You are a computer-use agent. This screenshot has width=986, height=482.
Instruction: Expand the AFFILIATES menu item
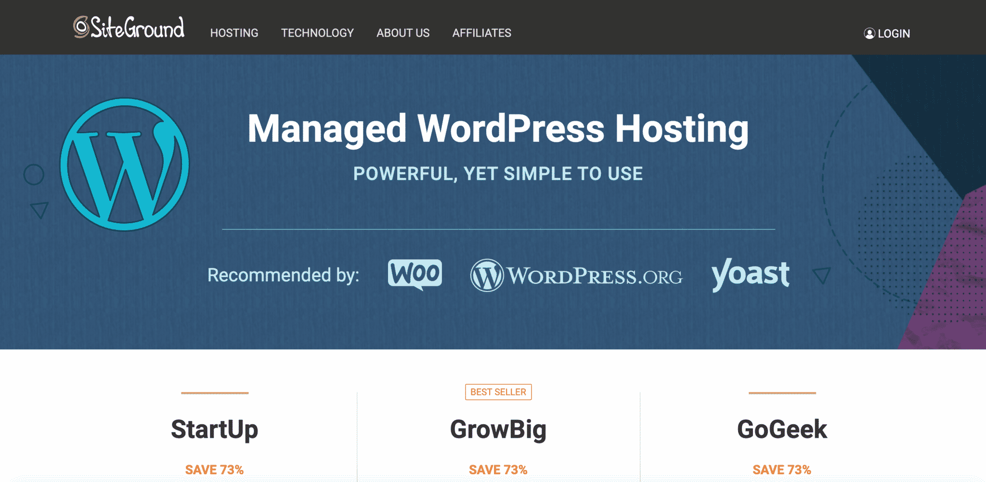481,33
